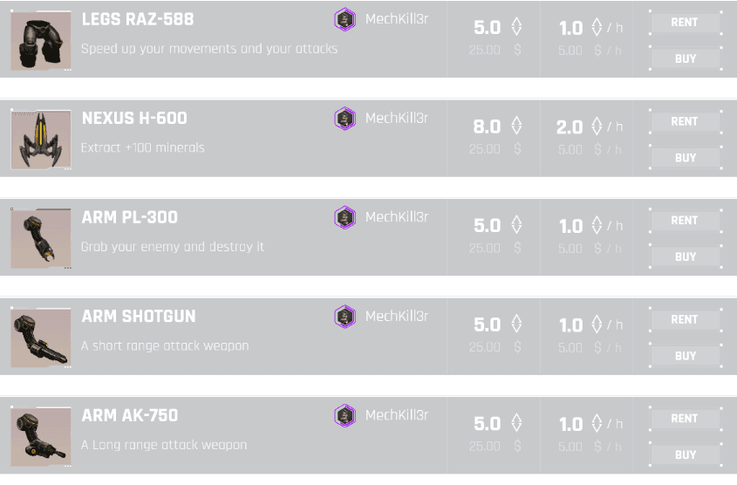Click MechKill3r avatar on Legs RAZ-588 row
This screenshot has width=737, height=485.
[x=345, y=19]
